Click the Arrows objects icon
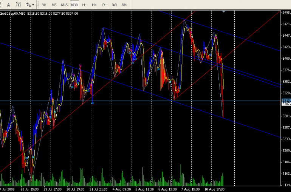291x192 pixels. [28, 5]
